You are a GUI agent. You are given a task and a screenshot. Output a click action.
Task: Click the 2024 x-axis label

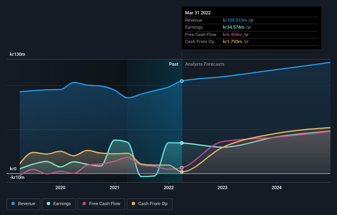click(x=277, y=188)
